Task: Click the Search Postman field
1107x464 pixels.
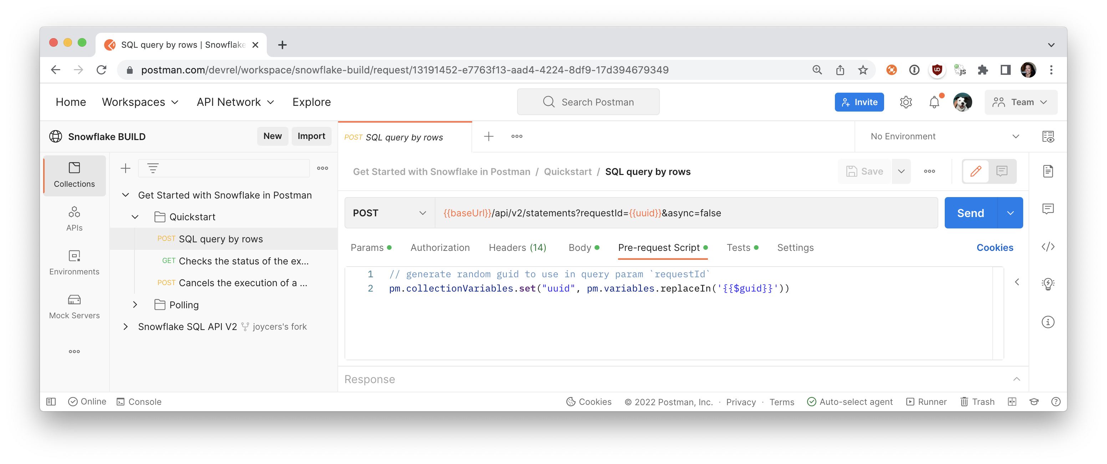Action: (588, 102)
